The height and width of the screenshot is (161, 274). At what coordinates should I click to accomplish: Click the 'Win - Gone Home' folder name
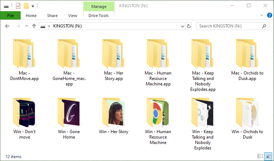69,134
